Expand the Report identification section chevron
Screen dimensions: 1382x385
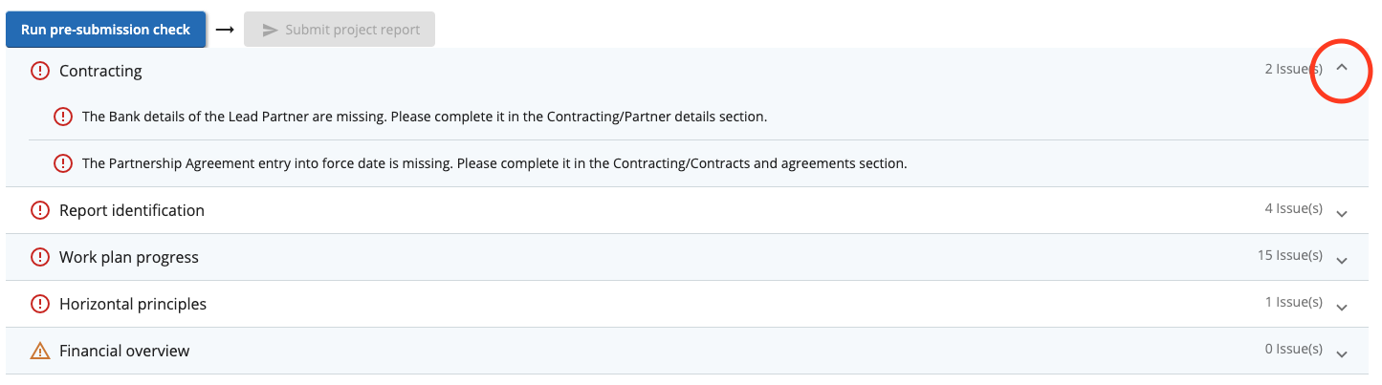(1341, 212)
